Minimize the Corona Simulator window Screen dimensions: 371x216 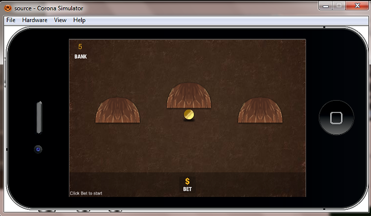[326, 6]
